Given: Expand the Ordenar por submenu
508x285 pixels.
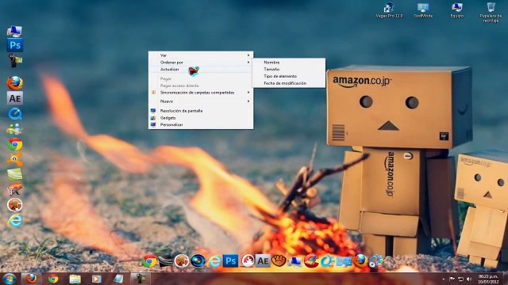Looking at the screenshot, I should [x=201, y=63].
